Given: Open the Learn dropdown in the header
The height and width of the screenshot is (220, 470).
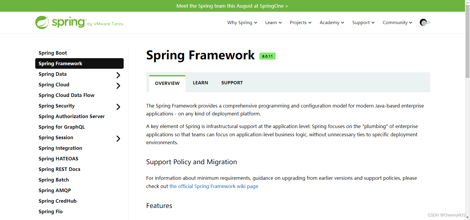Looking at the screenshot, I should [273, 23].
